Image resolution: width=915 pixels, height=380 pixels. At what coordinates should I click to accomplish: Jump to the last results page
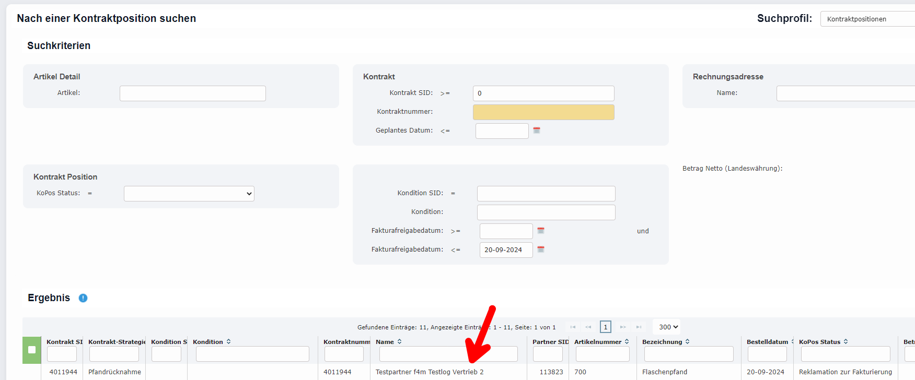pos(639,327)
